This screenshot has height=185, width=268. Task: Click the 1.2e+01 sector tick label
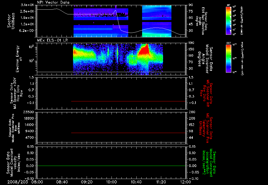(27, 24)
